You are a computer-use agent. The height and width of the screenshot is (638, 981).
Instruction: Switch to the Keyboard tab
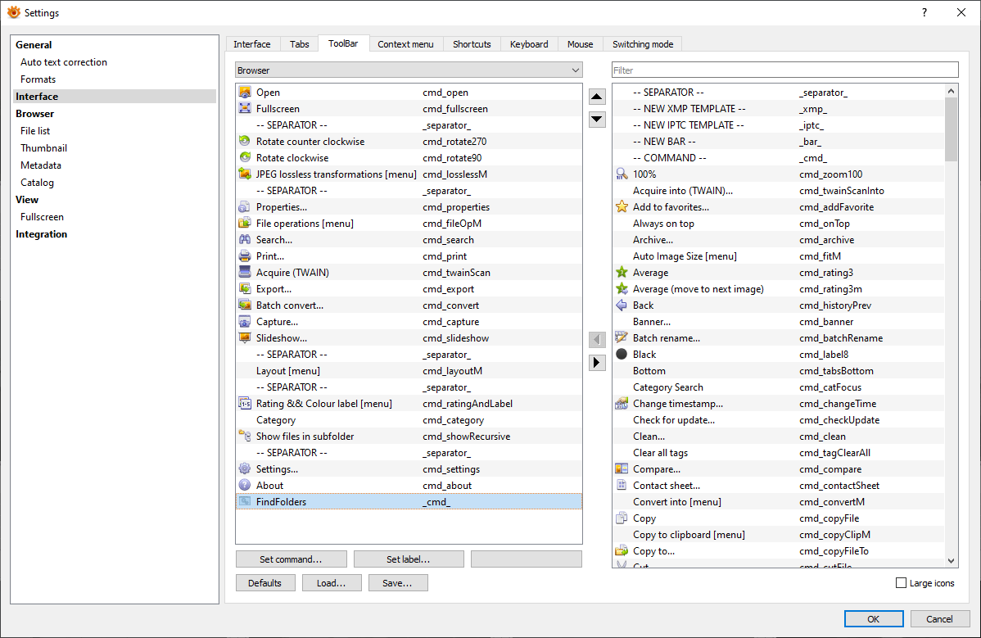click(x=529, y=44)
